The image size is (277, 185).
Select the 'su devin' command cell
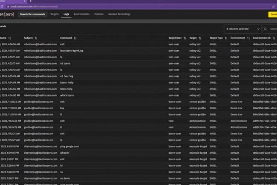coord(65,178)
